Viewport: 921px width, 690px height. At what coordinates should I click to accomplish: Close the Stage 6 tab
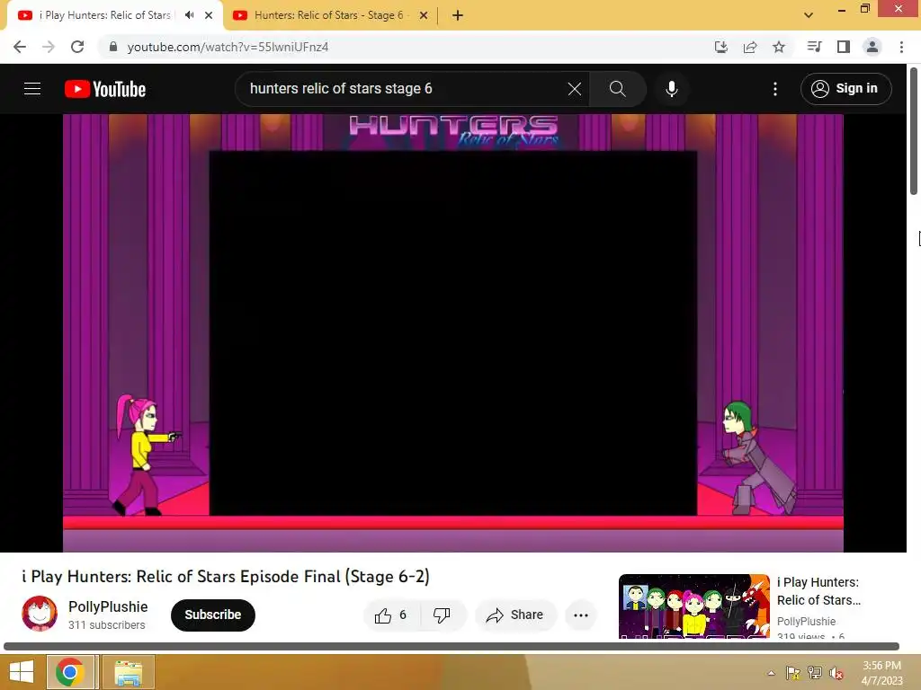pos(424,15)
